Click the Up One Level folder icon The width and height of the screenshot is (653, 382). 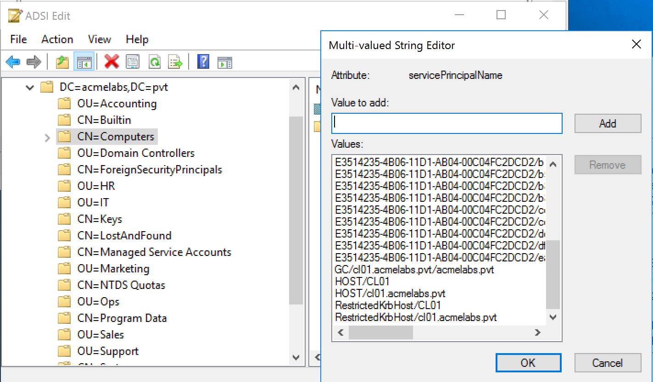pos(62,61)
